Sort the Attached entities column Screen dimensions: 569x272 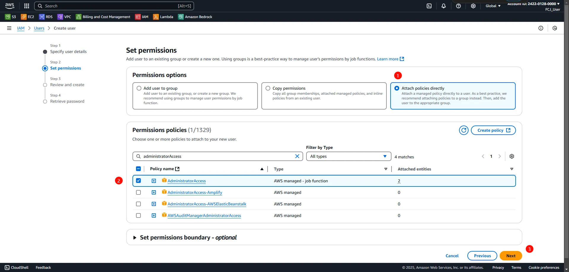pyautogui.click(x=512, y=169)
